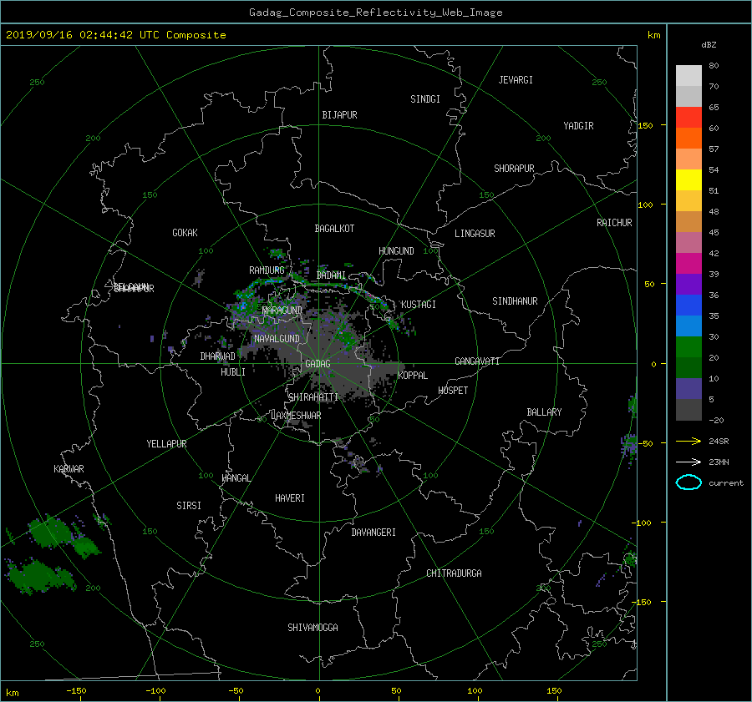Click the BALLARY city label

point(544,412)
